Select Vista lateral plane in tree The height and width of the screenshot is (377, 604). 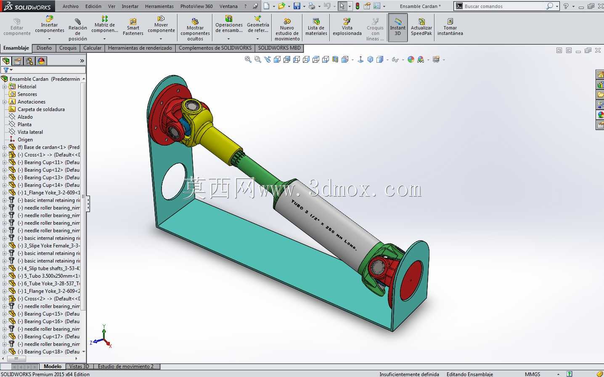coord(30,132)
